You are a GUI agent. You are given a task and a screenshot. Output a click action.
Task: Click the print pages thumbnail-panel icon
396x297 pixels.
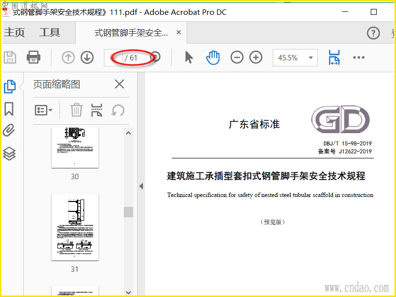click(97, 110)
